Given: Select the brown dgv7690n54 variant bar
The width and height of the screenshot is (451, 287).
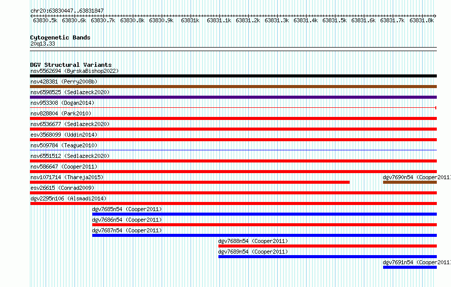Looking at the screenshot, I should (x=410, y=182).
